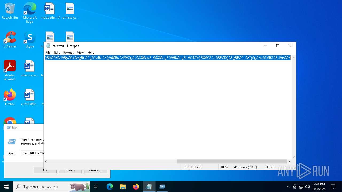Image resolution: width=342 pixels, height=192 pixels.
Task: Click 'Windows (CRLF)' in status bar
Action: coord(245,167)
